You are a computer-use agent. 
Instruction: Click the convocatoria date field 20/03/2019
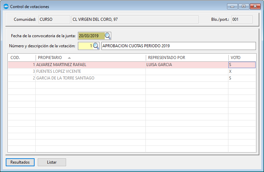tap(91, 36)
